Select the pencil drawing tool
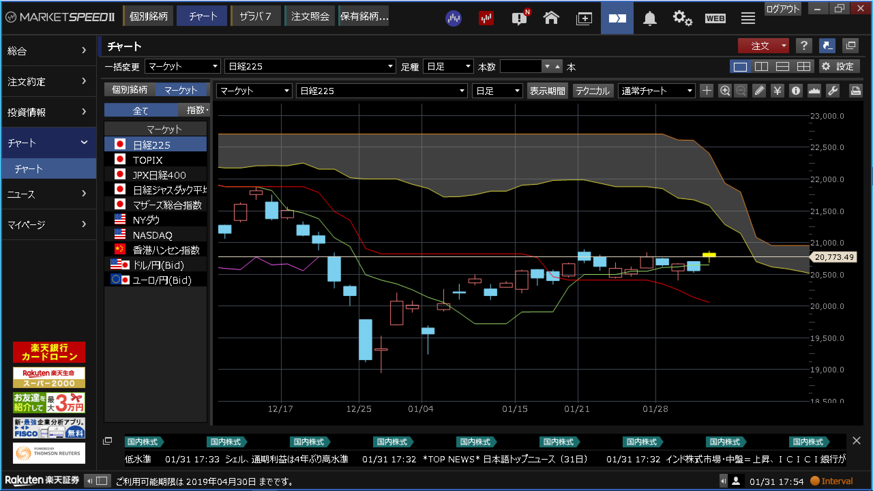The image size is (873, 491). (x=759, y=91)
